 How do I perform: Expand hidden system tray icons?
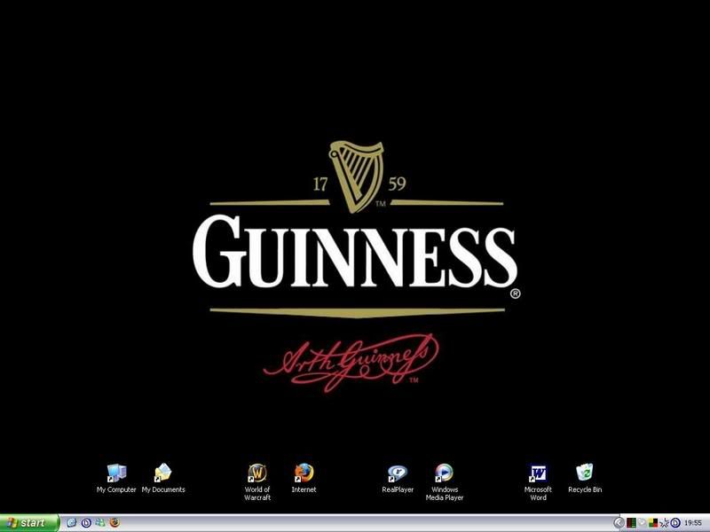tap(619, 523)
